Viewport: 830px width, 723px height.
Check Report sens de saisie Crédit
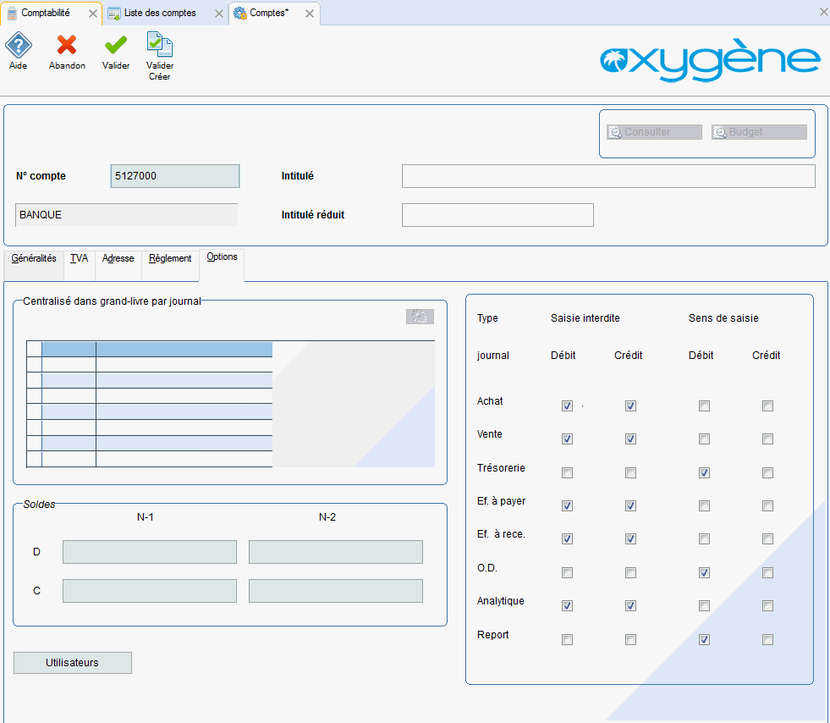767,640
